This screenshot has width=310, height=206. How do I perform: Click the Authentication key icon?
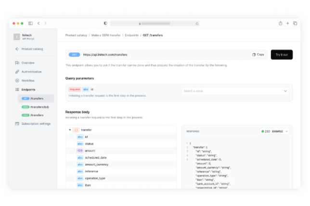pos(17,72)
